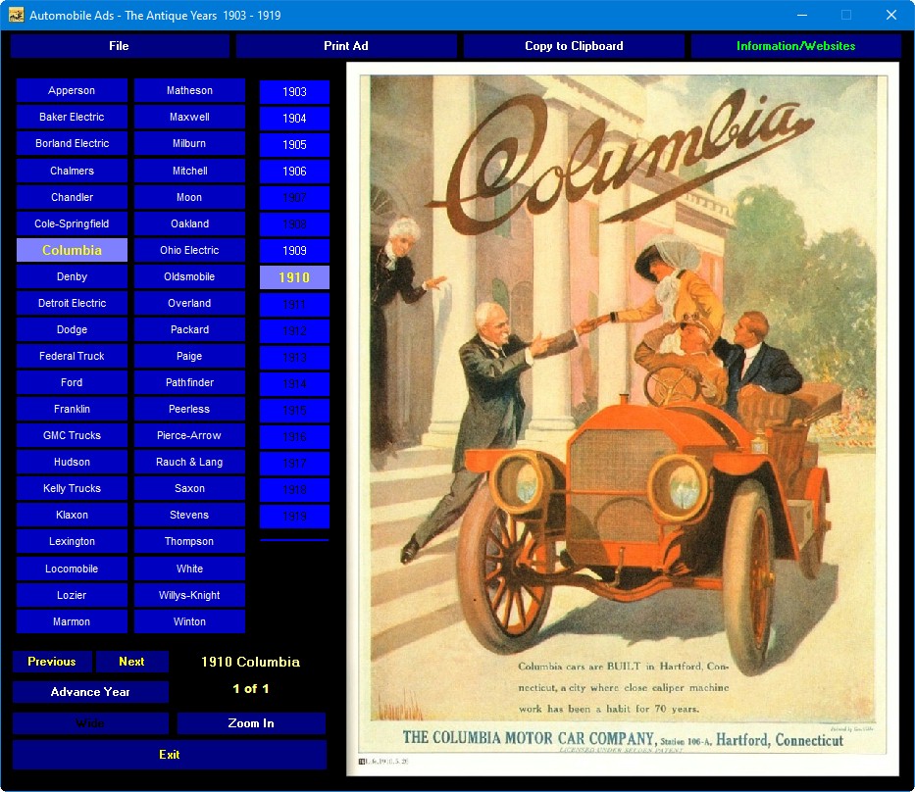This screenshot has height=792, width=915.
Task: Select Milburn
Action: pyautogui.click(x=189, y=143)
